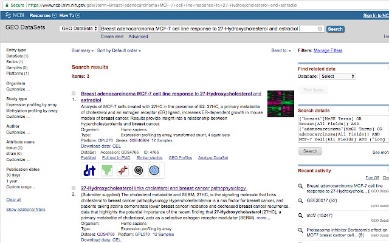This screenshot has height=243, width=389.
Task: Click Turn Off recent activity link
Action: pyautogui.click(x=372, y=177)
